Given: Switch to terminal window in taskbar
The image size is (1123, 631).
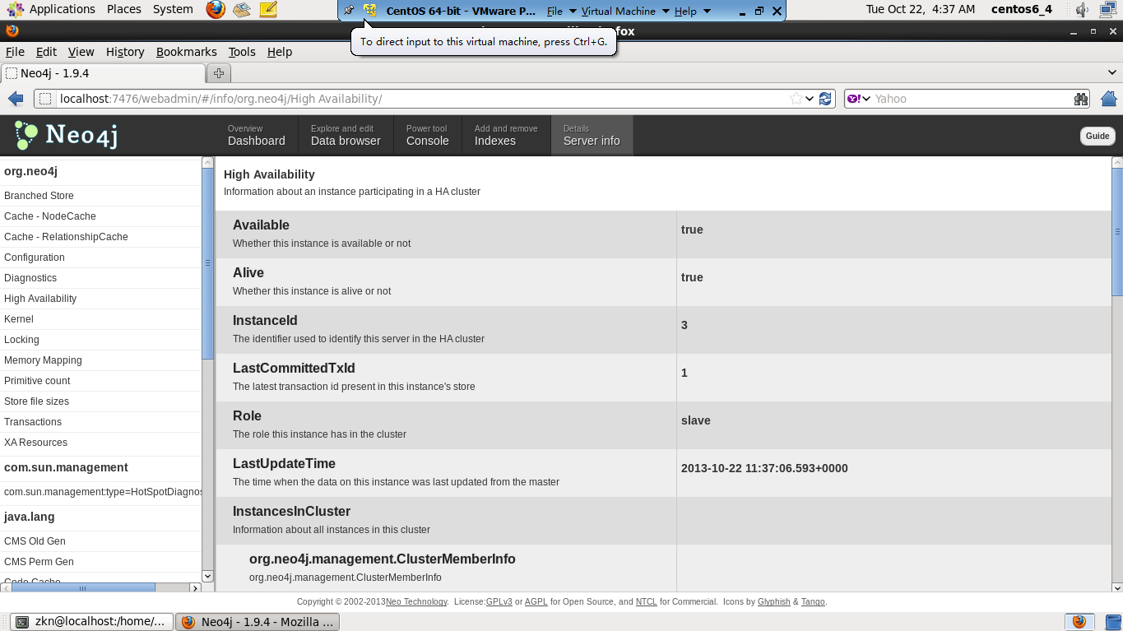Looking at the screenshot, I should (92, 622).
